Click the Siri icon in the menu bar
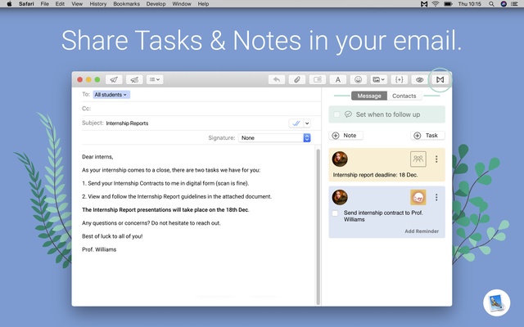 [x=504, y=4]
